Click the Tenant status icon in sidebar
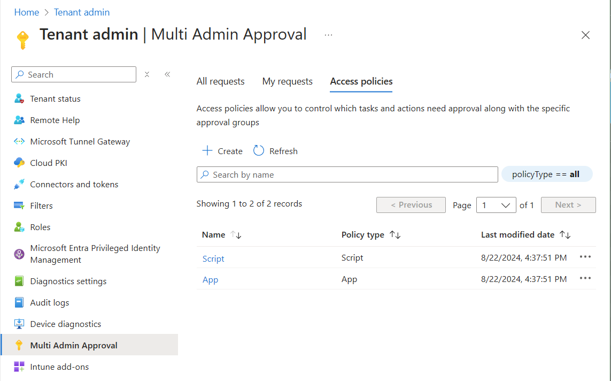This screenshot has width=611, height=381. click(x=19, y=98)
